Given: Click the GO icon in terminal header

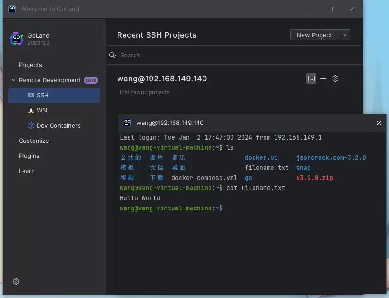Looking at the screenshot, I should (127, 123).
